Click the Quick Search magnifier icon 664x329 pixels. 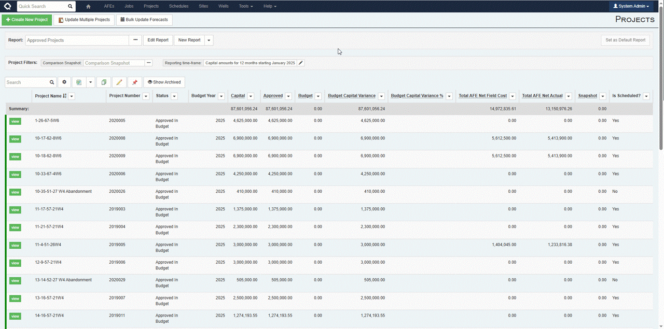[70, 7]
